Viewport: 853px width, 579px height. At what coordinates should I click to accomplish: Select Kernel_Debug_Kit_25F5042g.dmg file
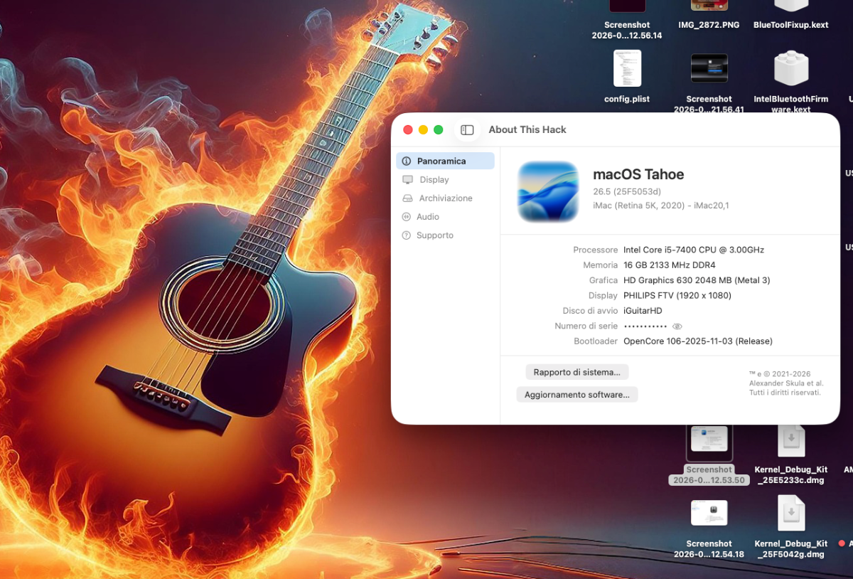[x=790, y=527]
